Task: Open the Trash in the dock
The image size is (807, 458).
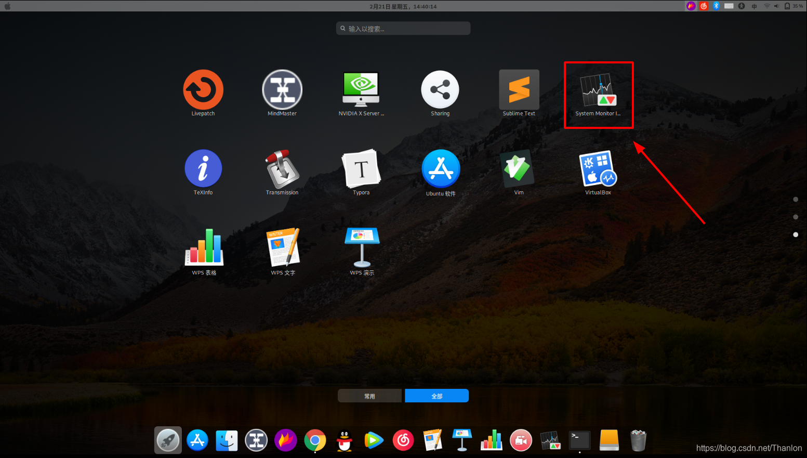Action: pyautogui.click(x=638, y=440)
